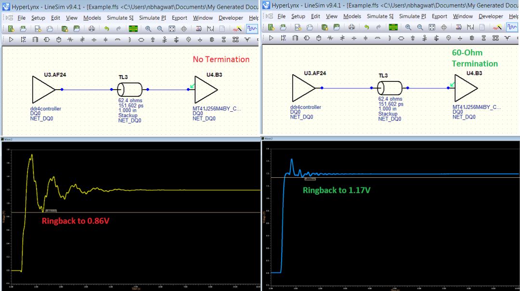Click the Print icon in left window toolbar
520x291 pixels.
pos(91,28)
